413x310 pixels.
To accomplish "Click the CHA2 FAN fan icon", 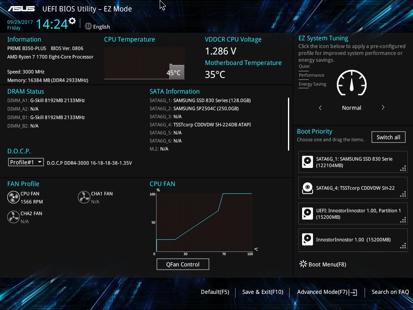I will point(13,217).
